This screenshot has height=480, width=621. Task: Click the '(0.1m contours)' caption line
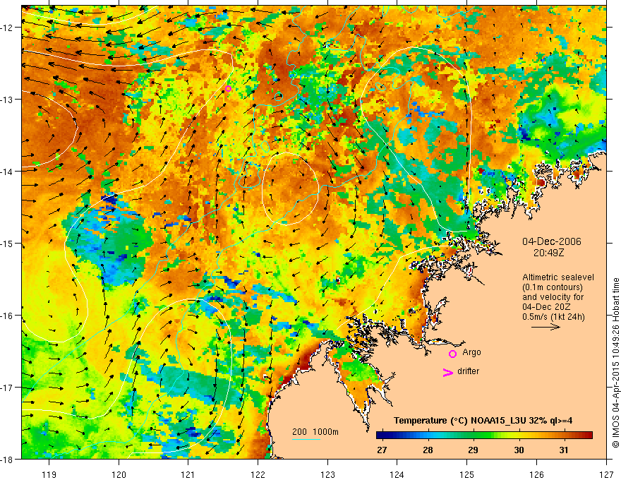coord(553,287)
